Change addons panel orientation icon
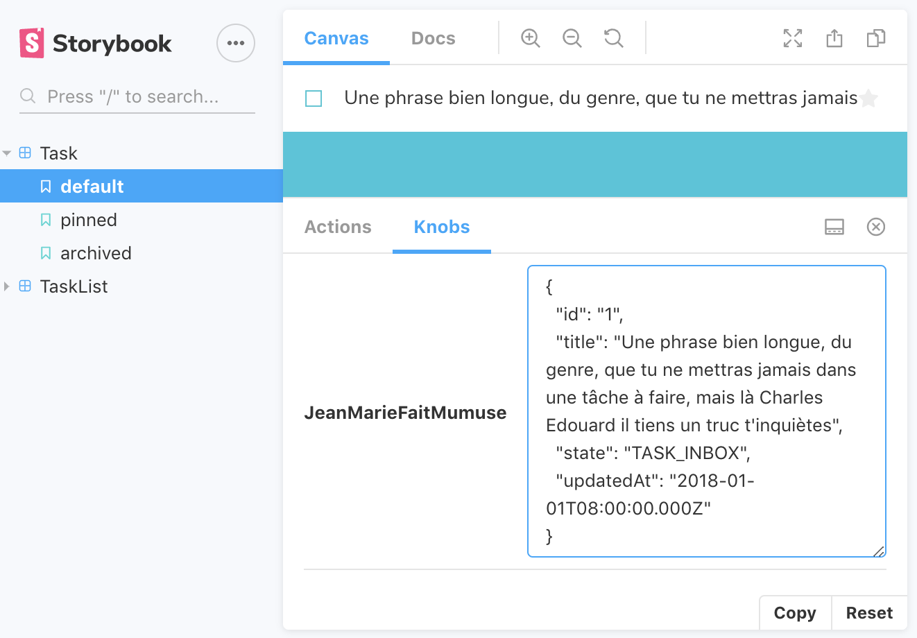 pyautogui.click(x=834, y=227)
